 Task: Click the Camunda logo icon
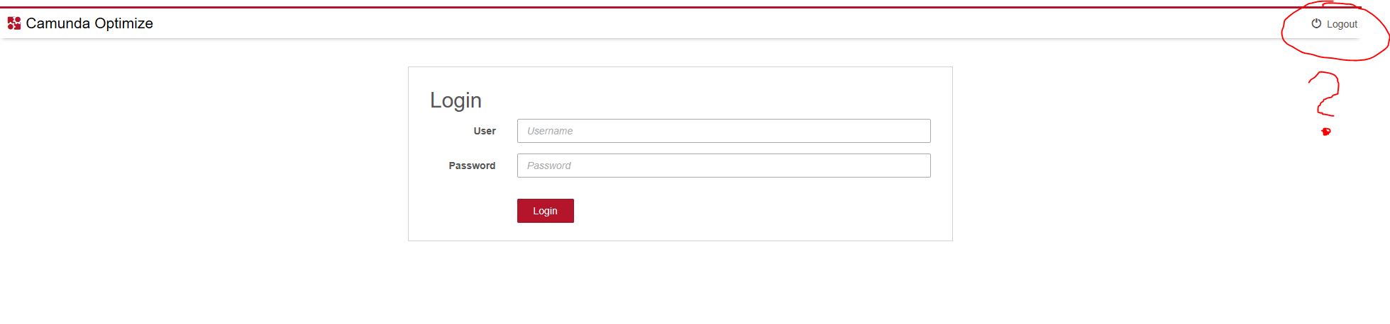13,23
